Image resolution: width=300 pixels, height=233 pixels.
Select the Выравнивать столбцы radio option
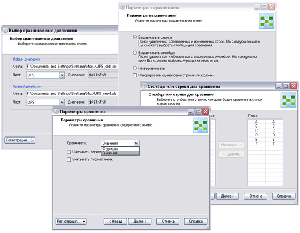[135, 52]
